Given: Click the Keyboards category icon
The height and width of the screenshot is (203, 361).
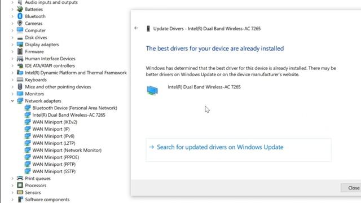Looking at the screenshot, I should coord(20,80).
